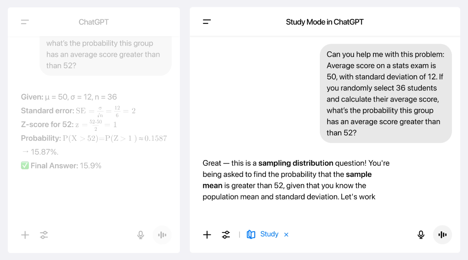Click the Z-score for 52 line
The image size is (468, 260).
coord(69,125)
